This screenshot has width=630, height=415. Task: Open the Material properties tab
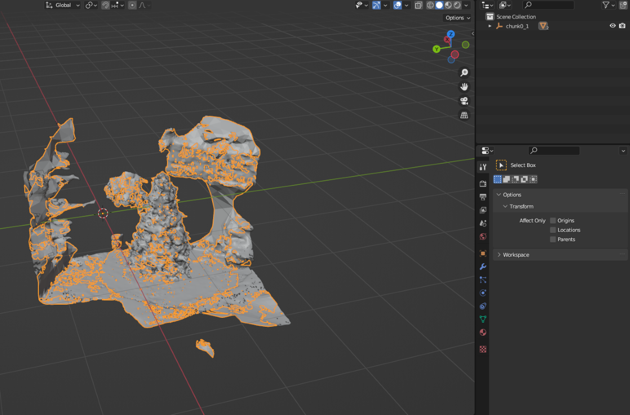click(483, 333)
